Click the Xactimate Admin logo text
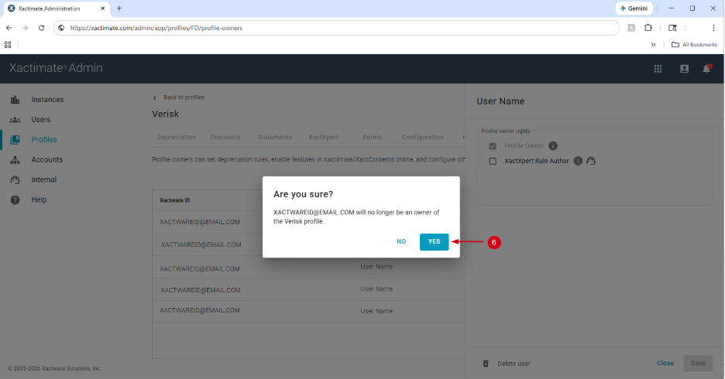The image size is (725, 379). pyautogui.click(x=56, y=68)
